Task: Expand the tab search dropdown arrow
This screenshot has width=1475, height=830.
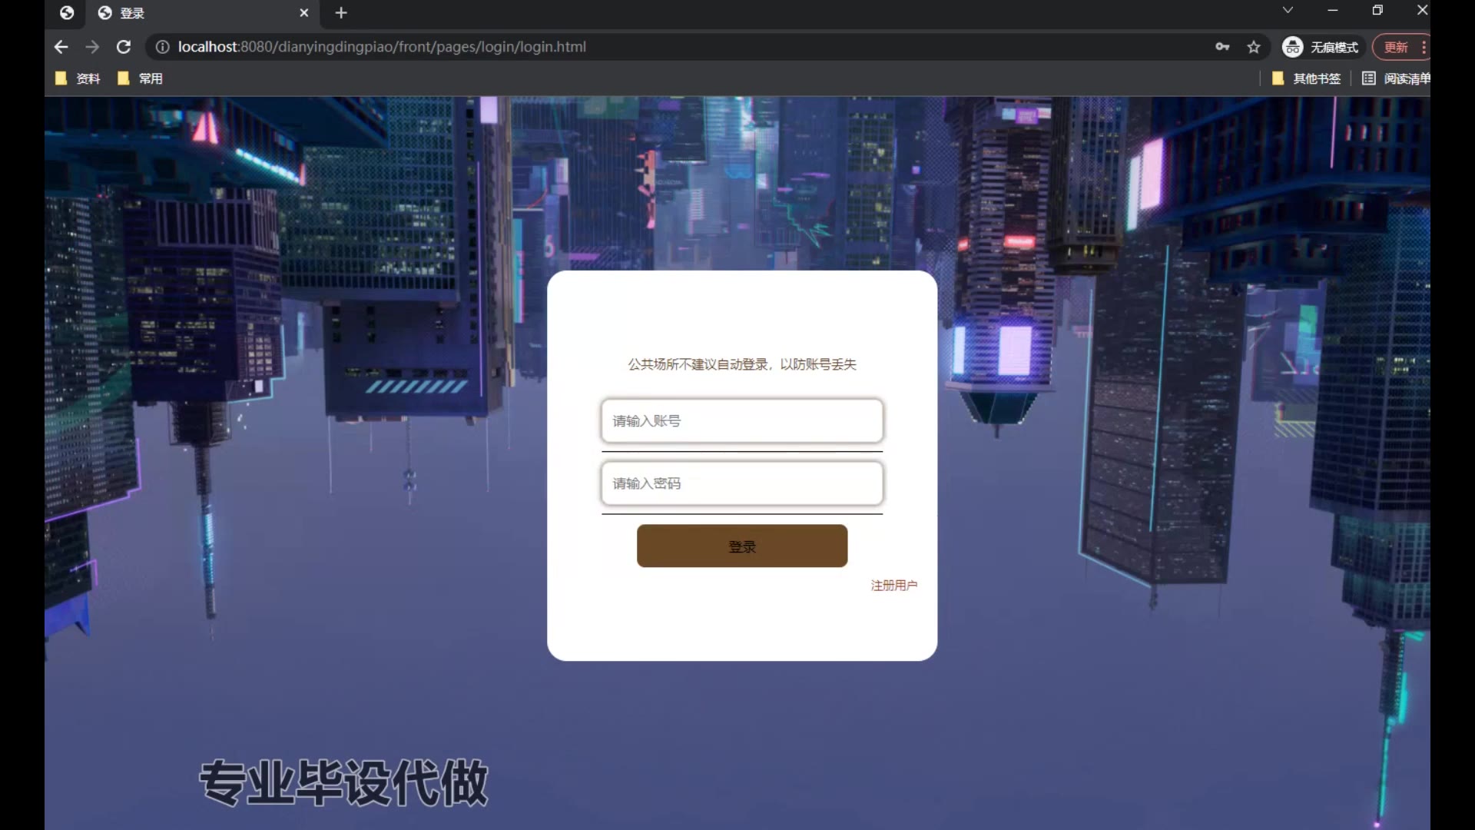Action: pyautogui.click(x=1288, y=10)
